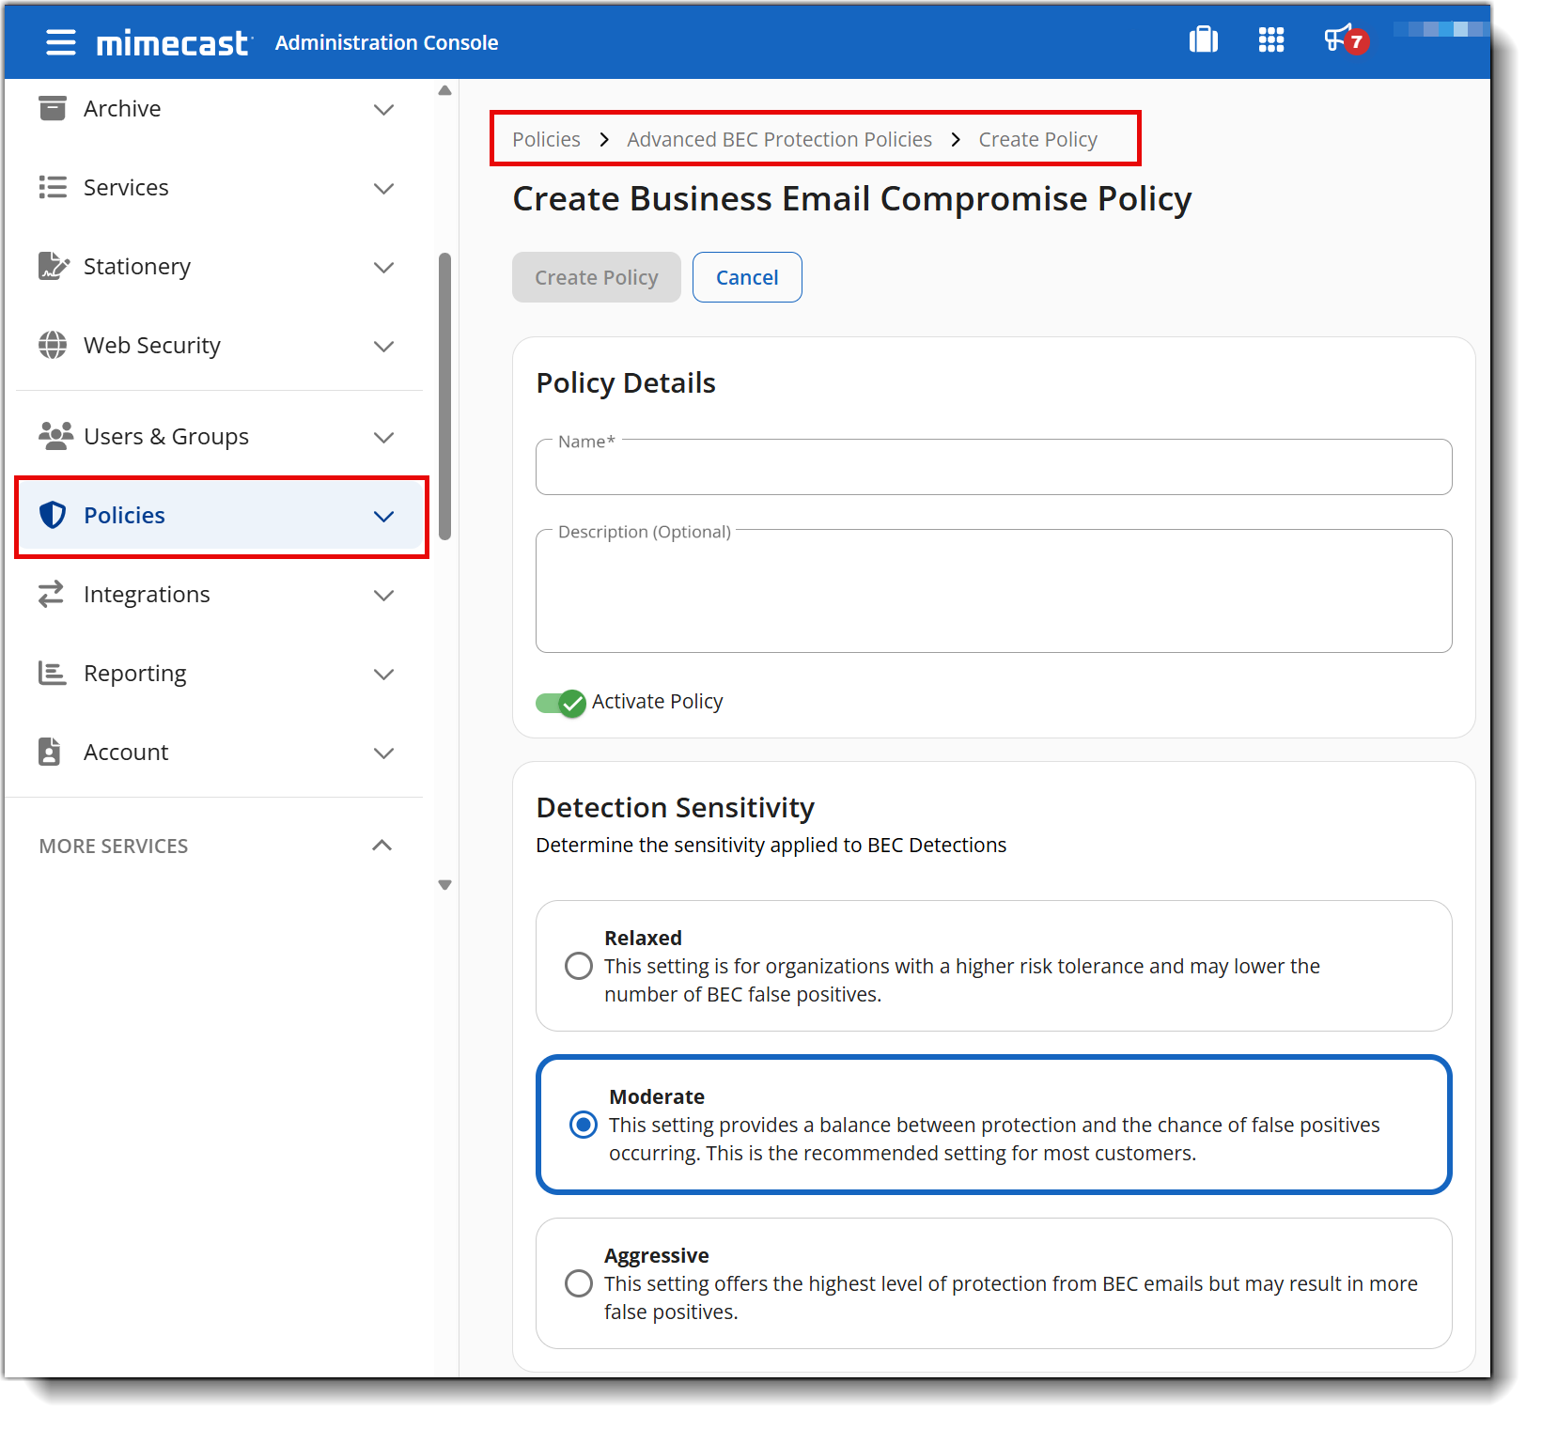Click the Users & Groups people icon

point(55,436)
